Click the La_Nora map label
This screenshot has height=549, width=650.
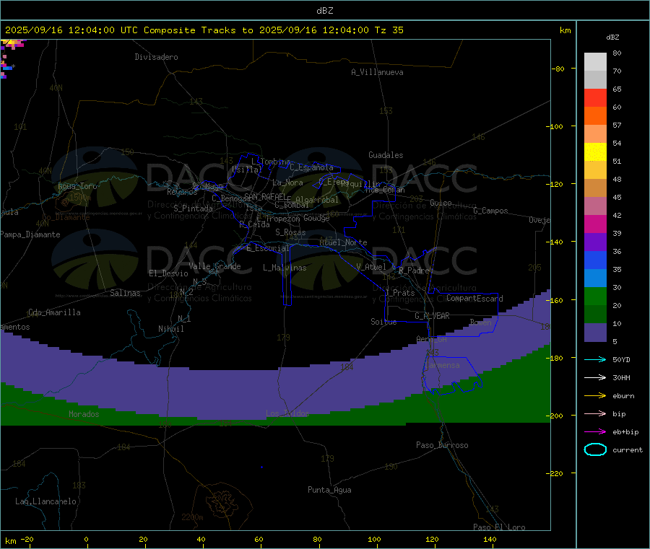point(287,183)
